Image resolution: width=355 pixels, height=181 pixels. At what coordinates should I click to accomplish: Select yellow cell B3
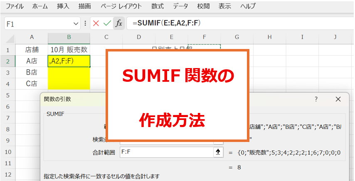pyautogui.click(x=69, y=72)
